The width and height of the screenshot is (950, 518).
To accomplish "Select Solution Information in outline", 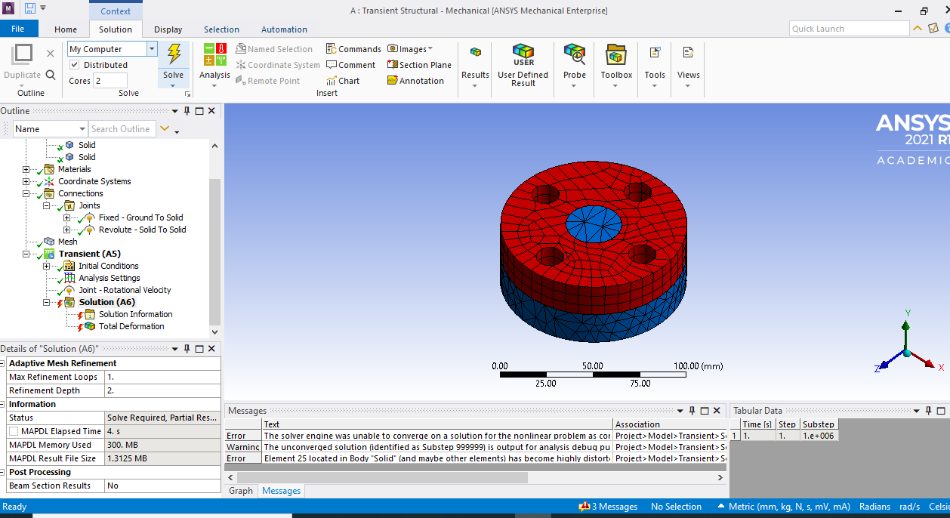I will pyautogui.click(x=135, y=314).
